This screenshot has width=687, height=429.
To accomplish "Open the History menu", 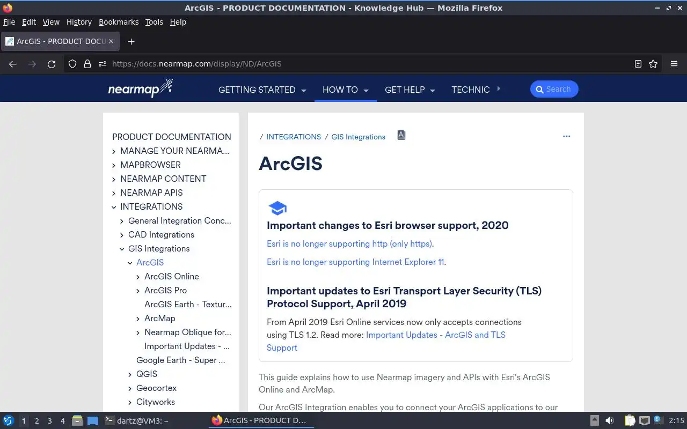I will (x=79, y=22).
